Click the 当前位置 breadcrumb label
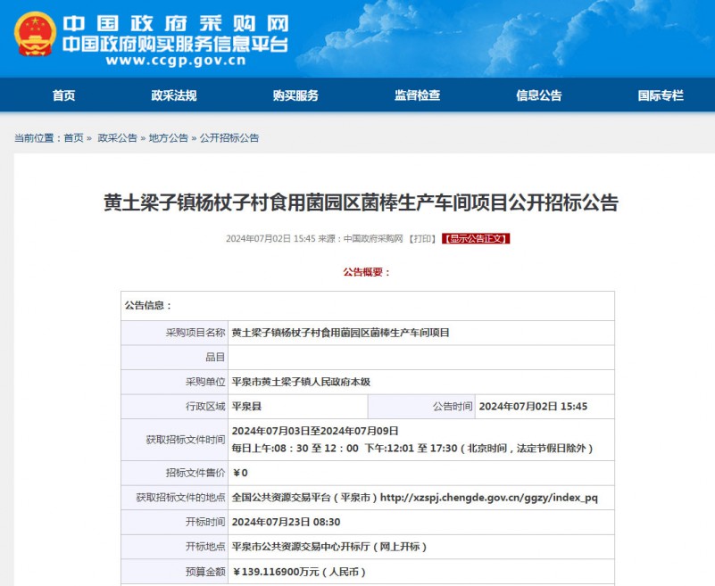 click(x=37, y=138)
